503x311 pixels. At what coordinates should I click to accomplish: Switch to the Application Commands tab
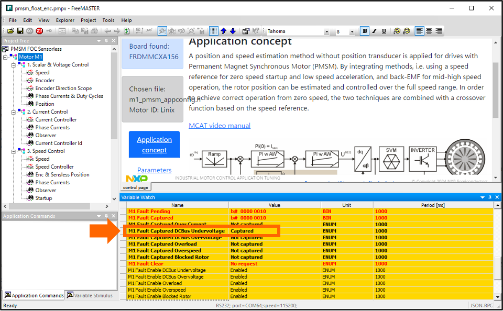click(34, 295)
